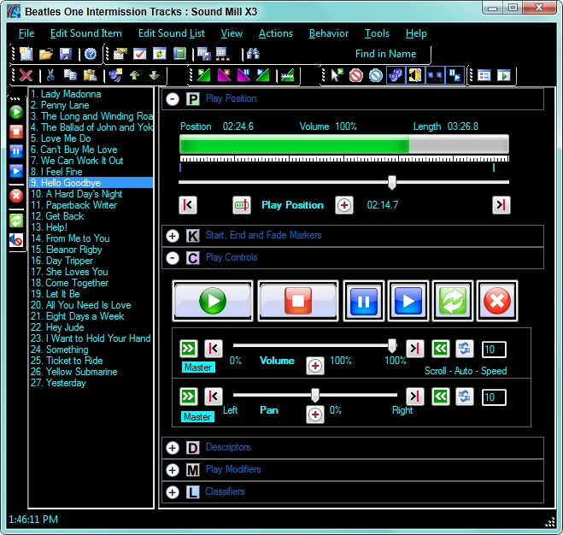The width and height of the screenshot is (563, 535).
Task: Toggle the yellow speaker toolbar button
Action: point(415,75)
